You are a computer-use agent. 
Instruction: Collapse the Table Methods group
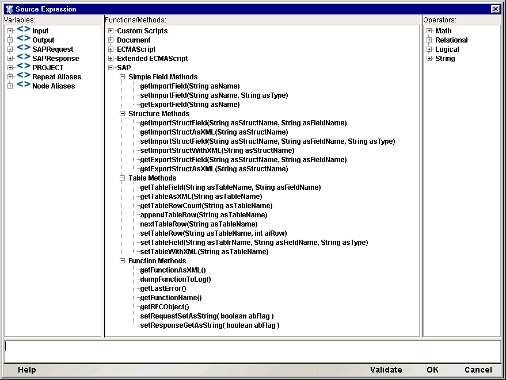pos(122,178)
